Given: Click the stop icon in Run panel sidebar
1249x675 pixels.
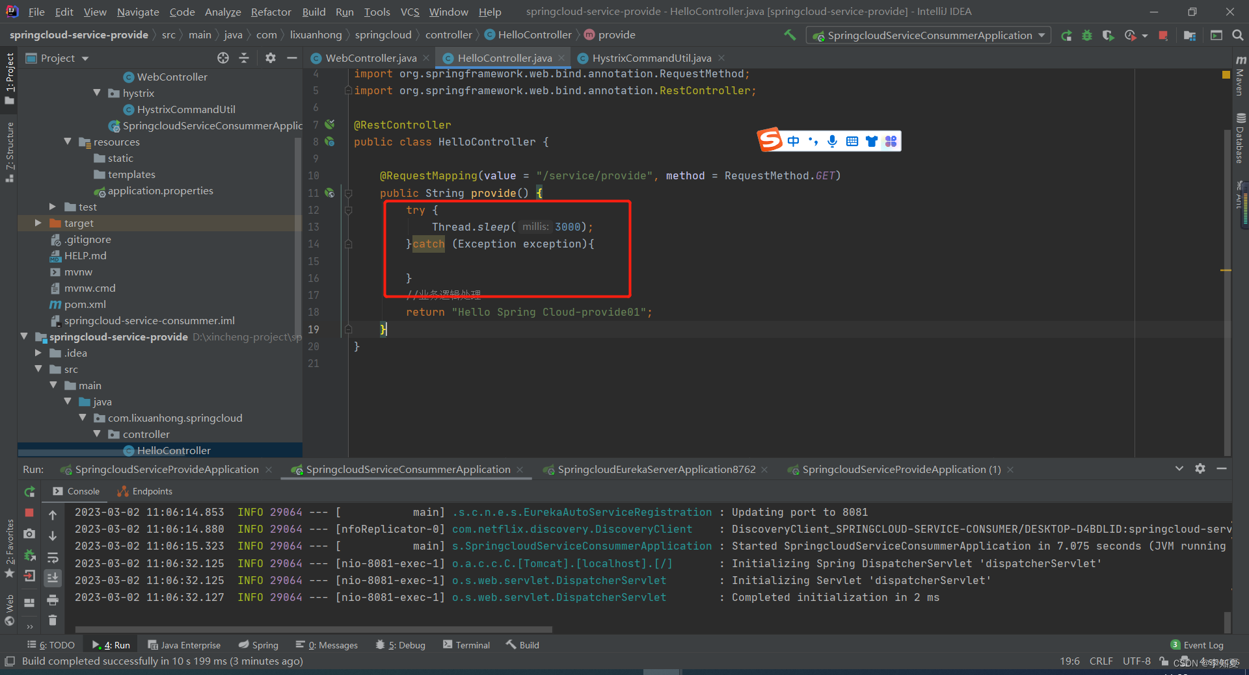Looking at the screenshot, I should pyautogui.click(x=29, y=513).
